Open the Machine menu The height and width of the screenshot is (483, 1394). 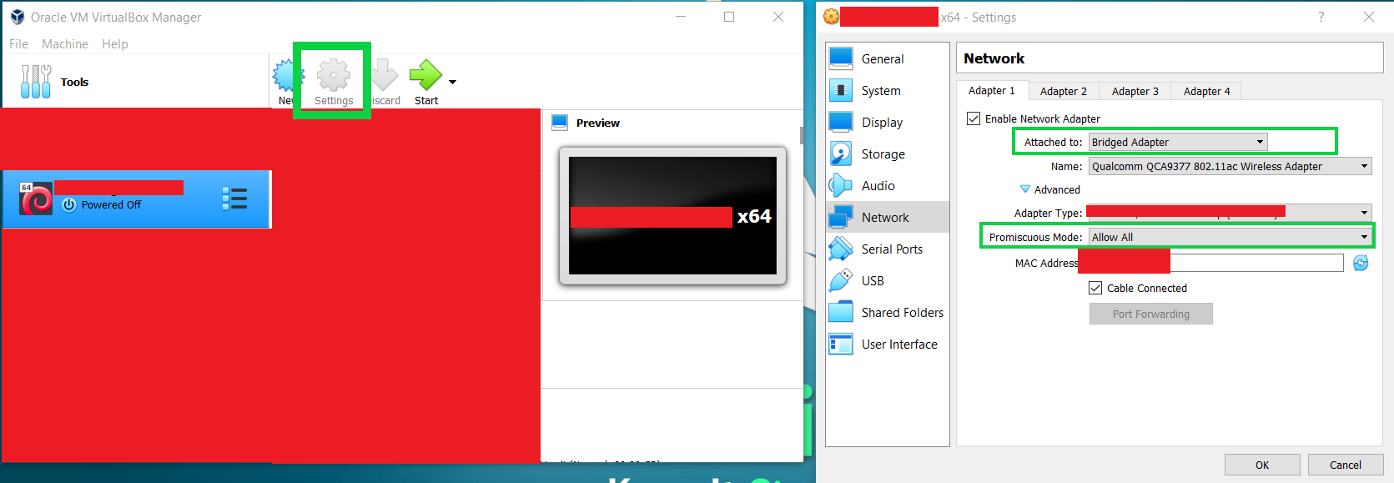click(65, 44)
